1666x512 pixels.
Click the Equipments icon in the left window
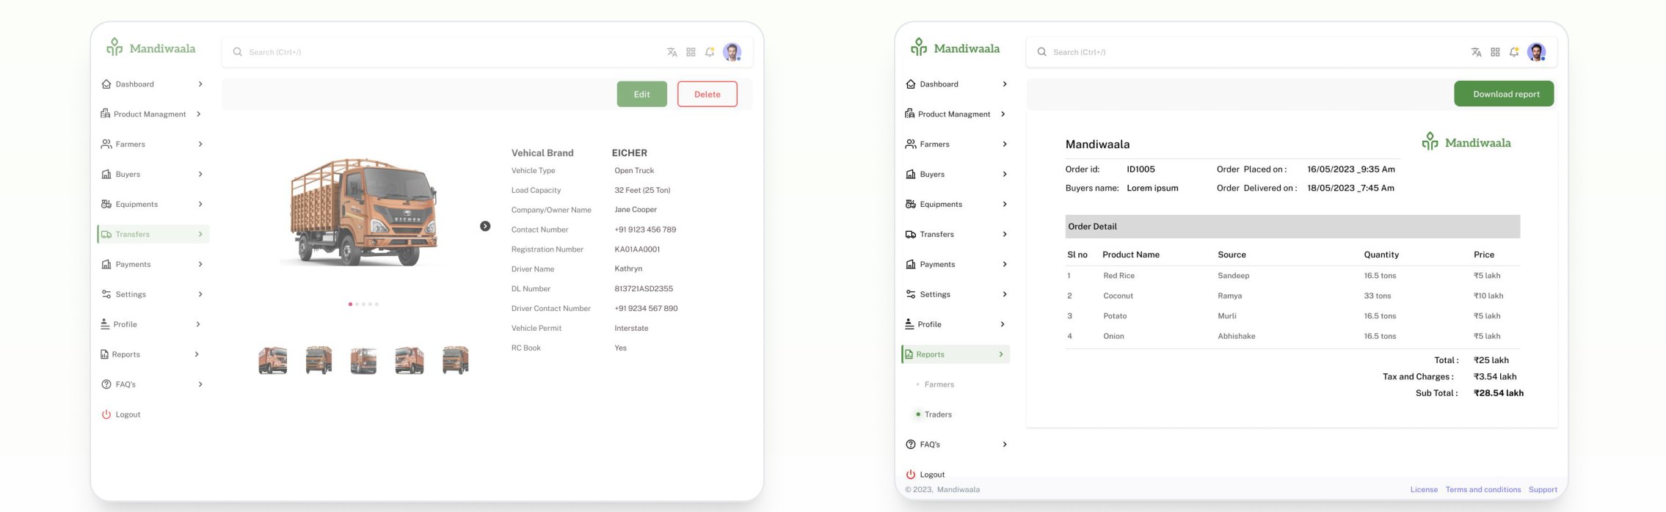click(x=106, y=204)
